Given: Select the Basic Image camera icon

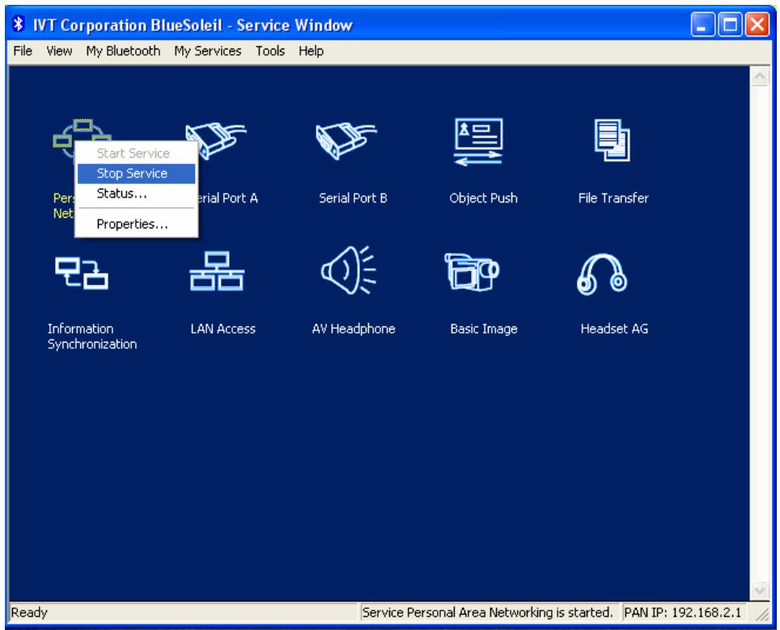Looking at the screenshot, I should click(x=472, y=272).
